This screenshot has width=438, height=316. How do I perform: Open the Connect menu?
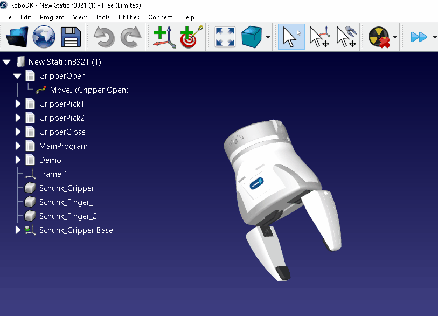tap(161, 17)
